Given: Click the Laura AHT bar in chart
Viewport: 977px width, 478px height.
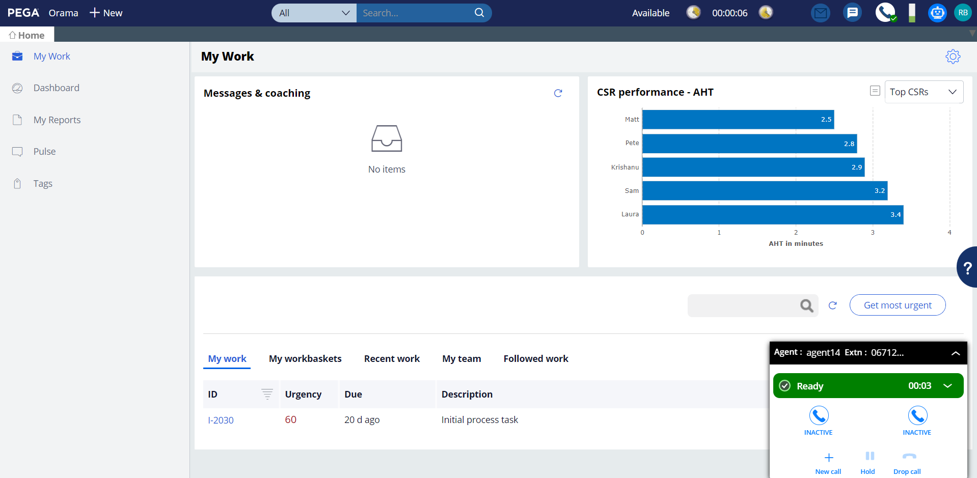Looking at the screenshot, I should pos(772,215).
